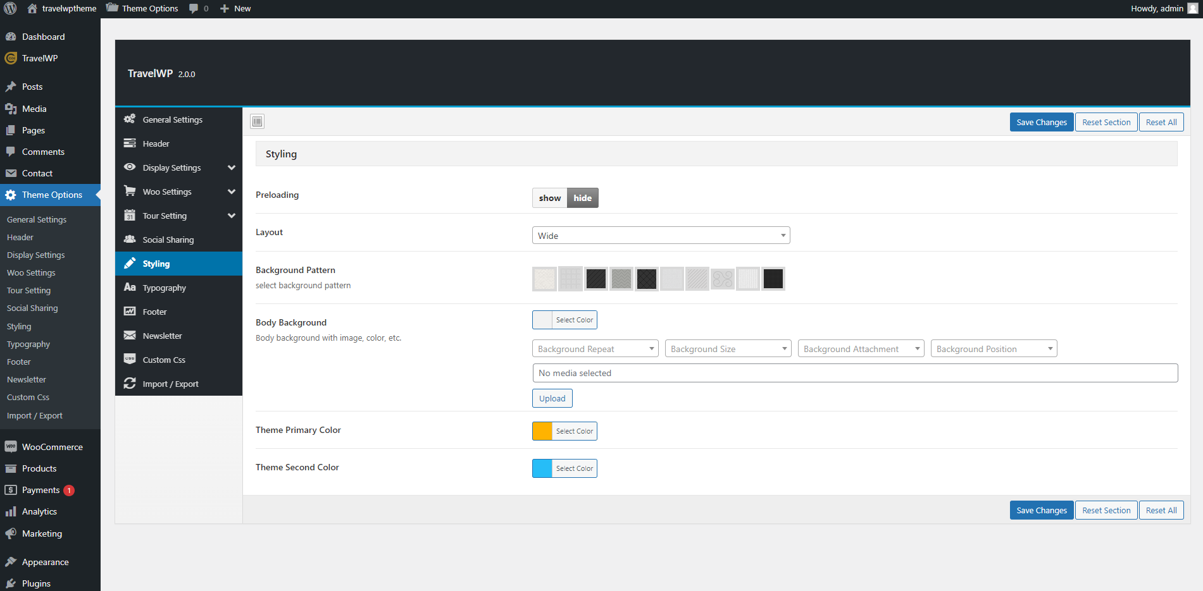Open Styling in the left submenu
This screenshot has width=1203, height=591.
19,326
